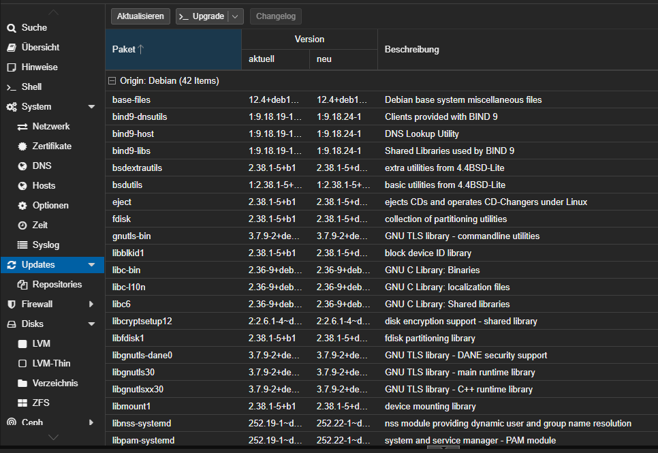The height and width of the screenshot is (453, 658).
Task: Open the Zertifikate menu entry
Action: [x=52, y=146]
